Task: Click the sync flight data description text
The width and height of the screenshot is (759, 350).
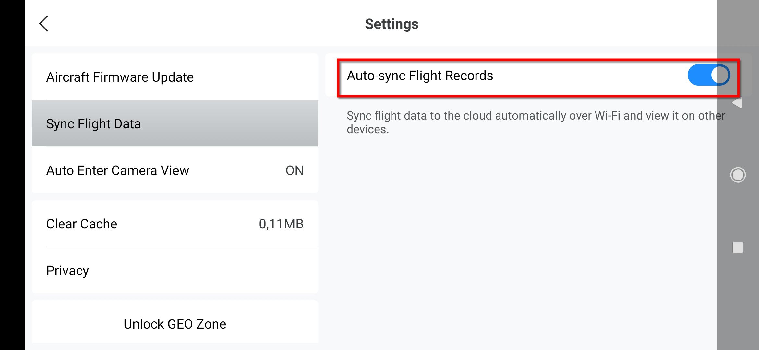Action: pyautogui.click(x=535, y=122)
